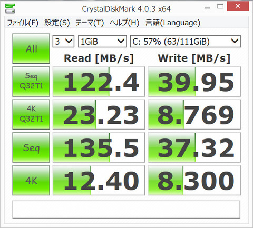This screenshot has height=228, width=253.
Task: Open the ファイル(F) menu
Action: coord(23,23)
